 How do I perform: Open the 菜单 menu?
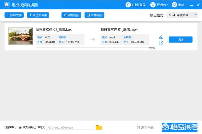[181, 5]
